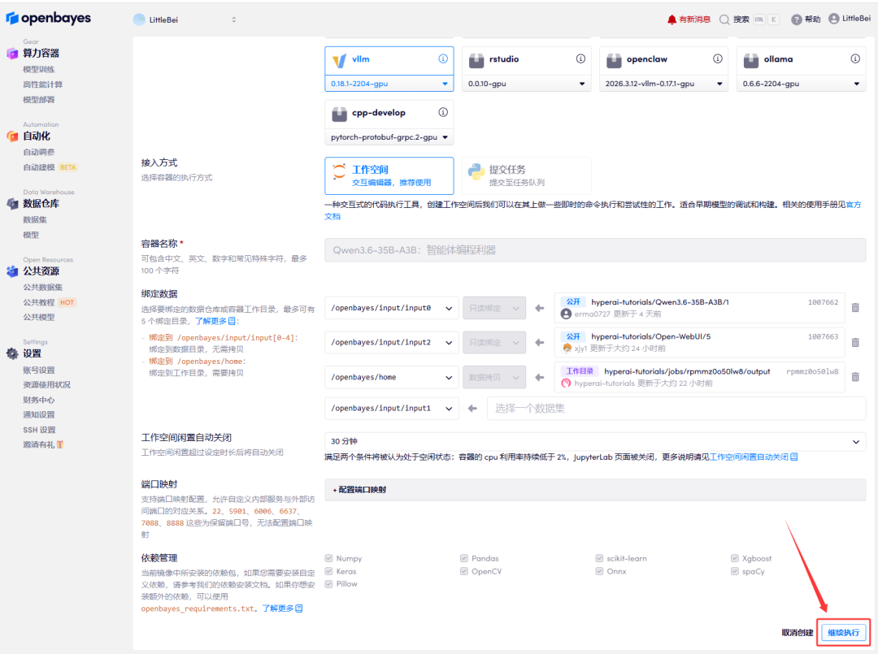878x654 pixels.
Task: Open the vllm 0.18.1-2204-gpu version dropdown
Action: pyautogui.click(x=389, y=84)
